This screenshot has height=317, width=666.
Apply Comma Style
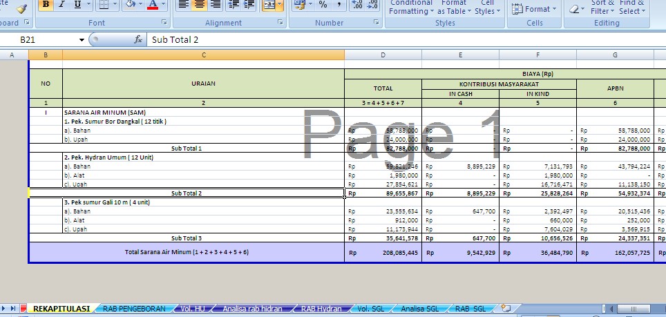click(x=339, y=5)
